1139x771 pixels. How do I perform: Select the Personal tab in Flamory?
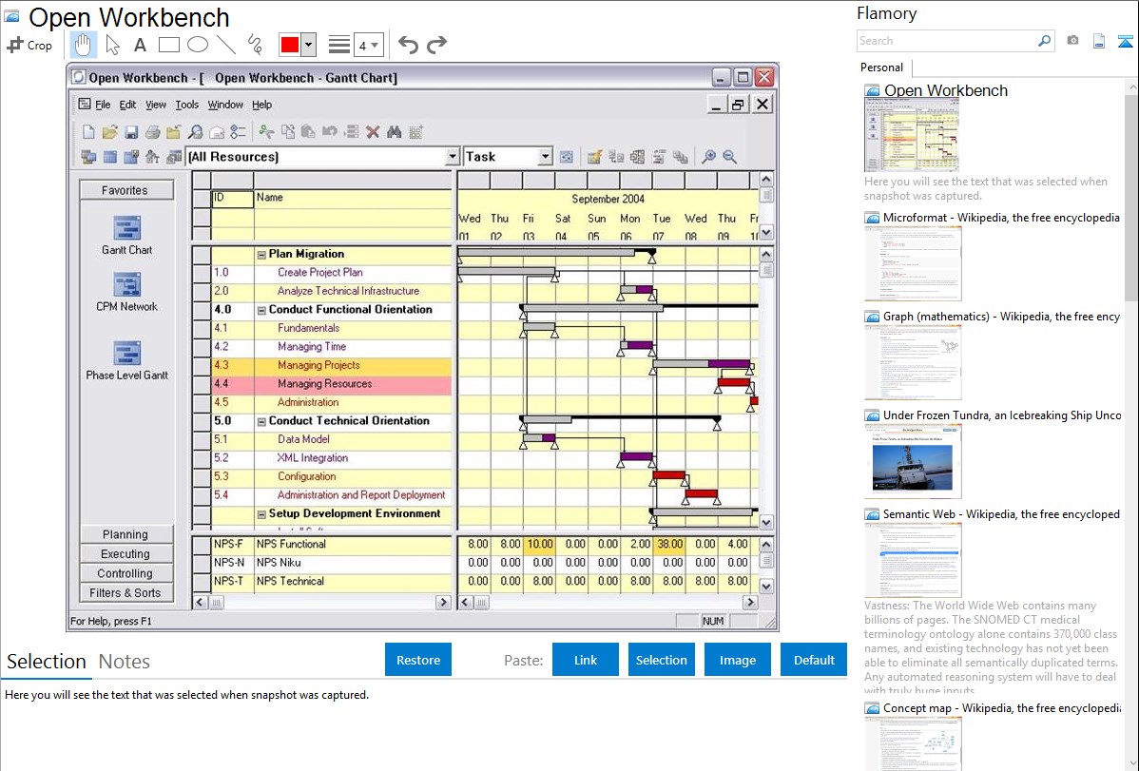[x=882, y=67]
